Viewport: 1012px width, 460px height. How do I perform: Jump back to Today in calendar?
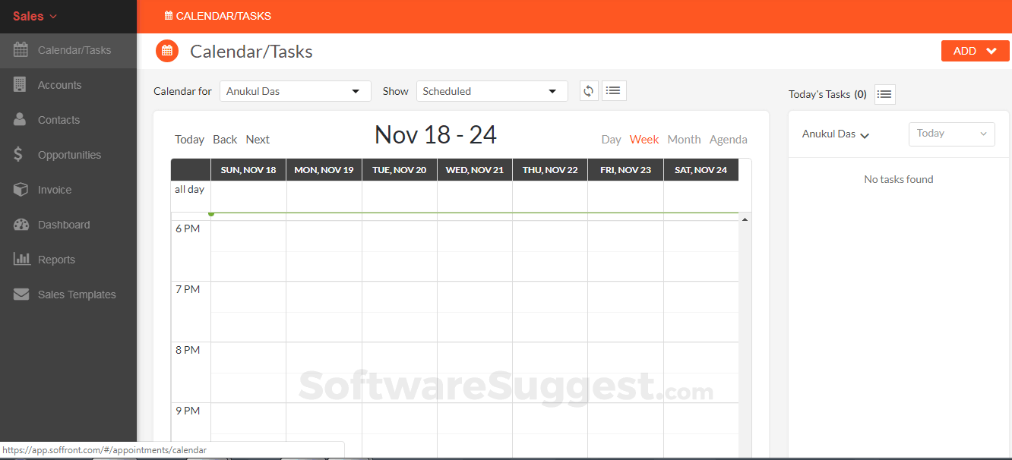189,140
